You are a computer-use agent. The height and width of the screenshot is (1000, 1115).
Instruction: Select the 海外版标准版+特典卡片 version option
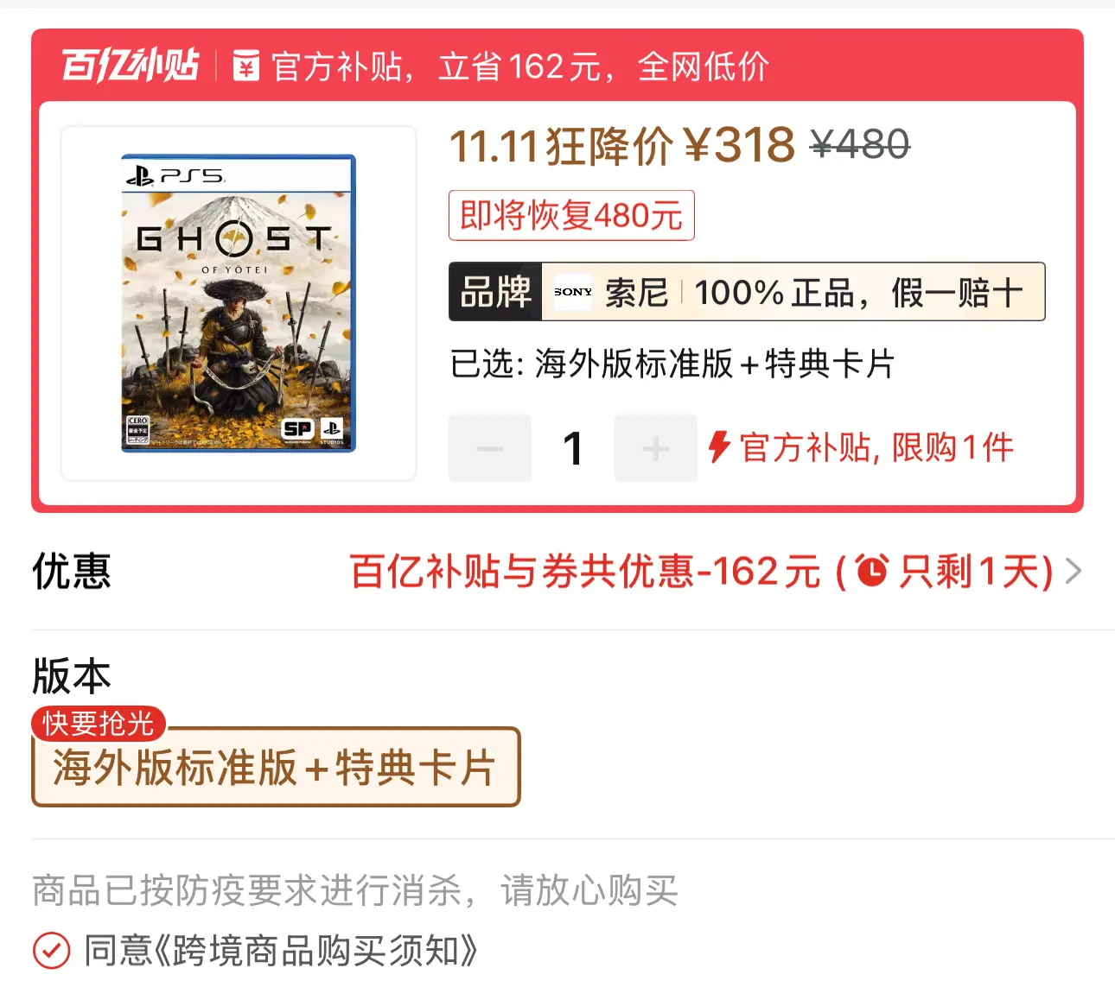(276, 769)
